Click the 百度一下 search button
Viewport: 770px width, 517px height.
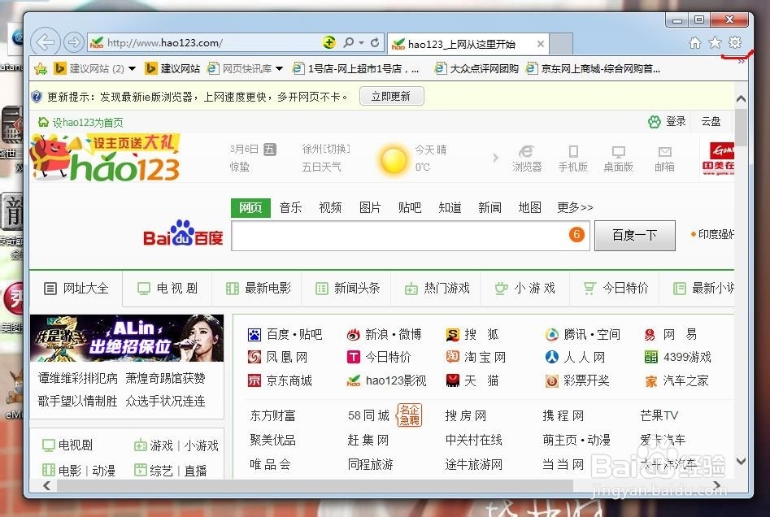635,235
